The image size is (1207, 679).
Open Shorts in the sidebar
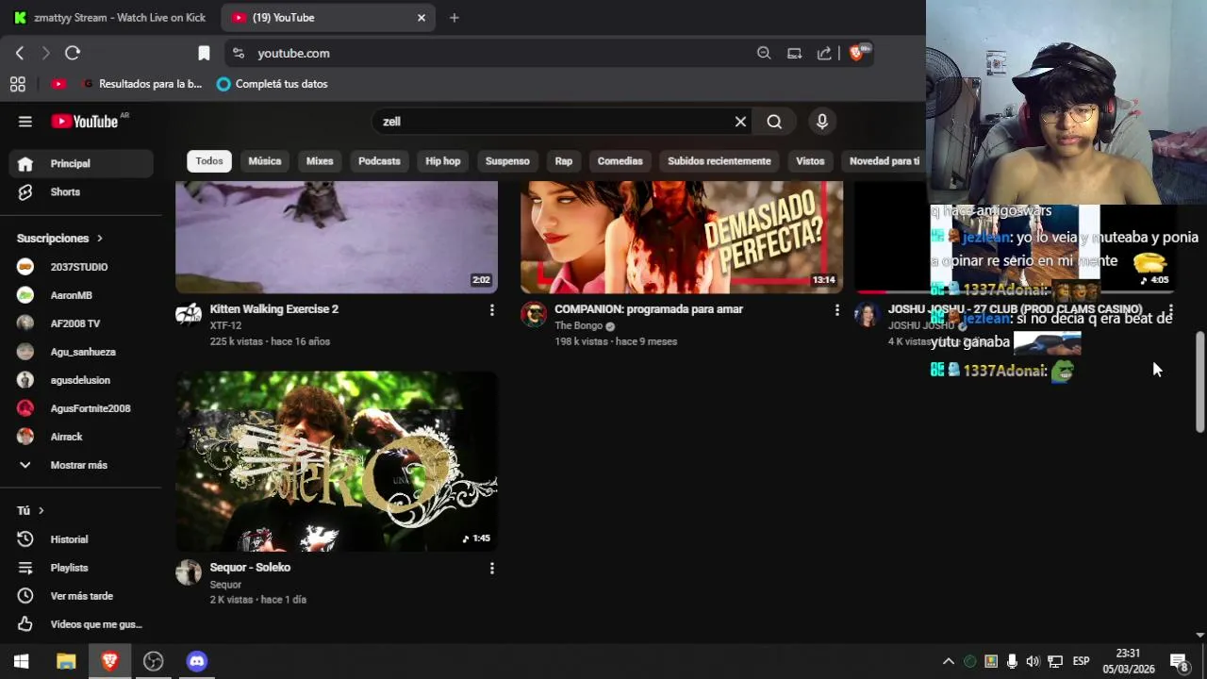coord(81,192)
